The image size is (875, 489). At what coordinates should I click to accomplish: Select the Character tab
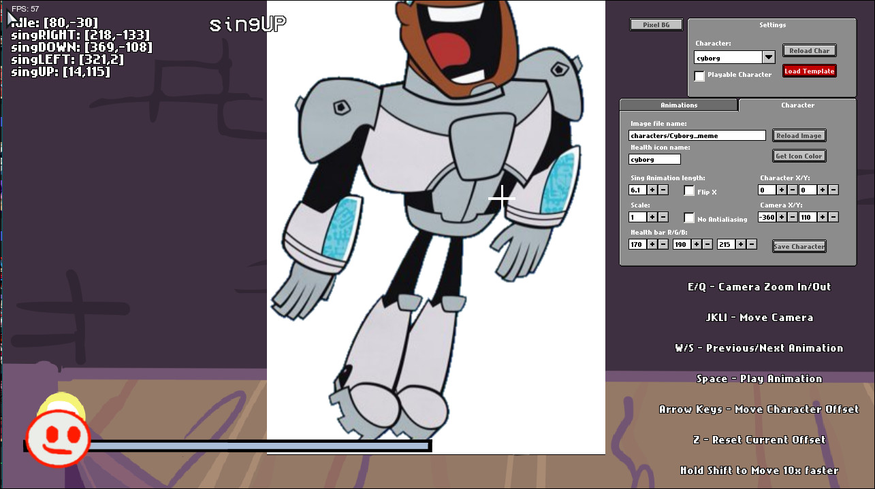[797, 105]
